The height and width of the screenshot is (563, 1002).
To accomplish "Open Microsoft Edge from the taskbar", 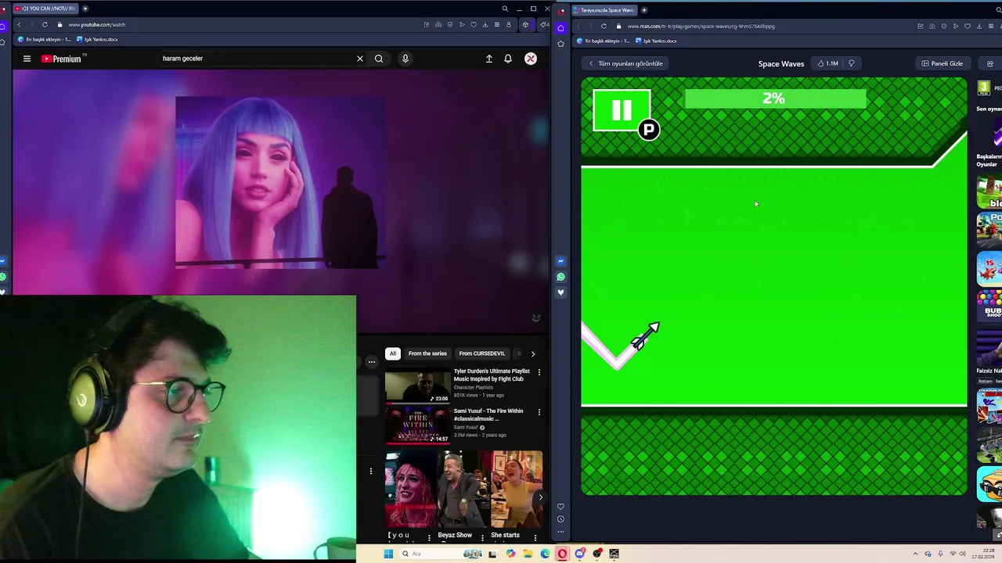I will tap(546, 554).
